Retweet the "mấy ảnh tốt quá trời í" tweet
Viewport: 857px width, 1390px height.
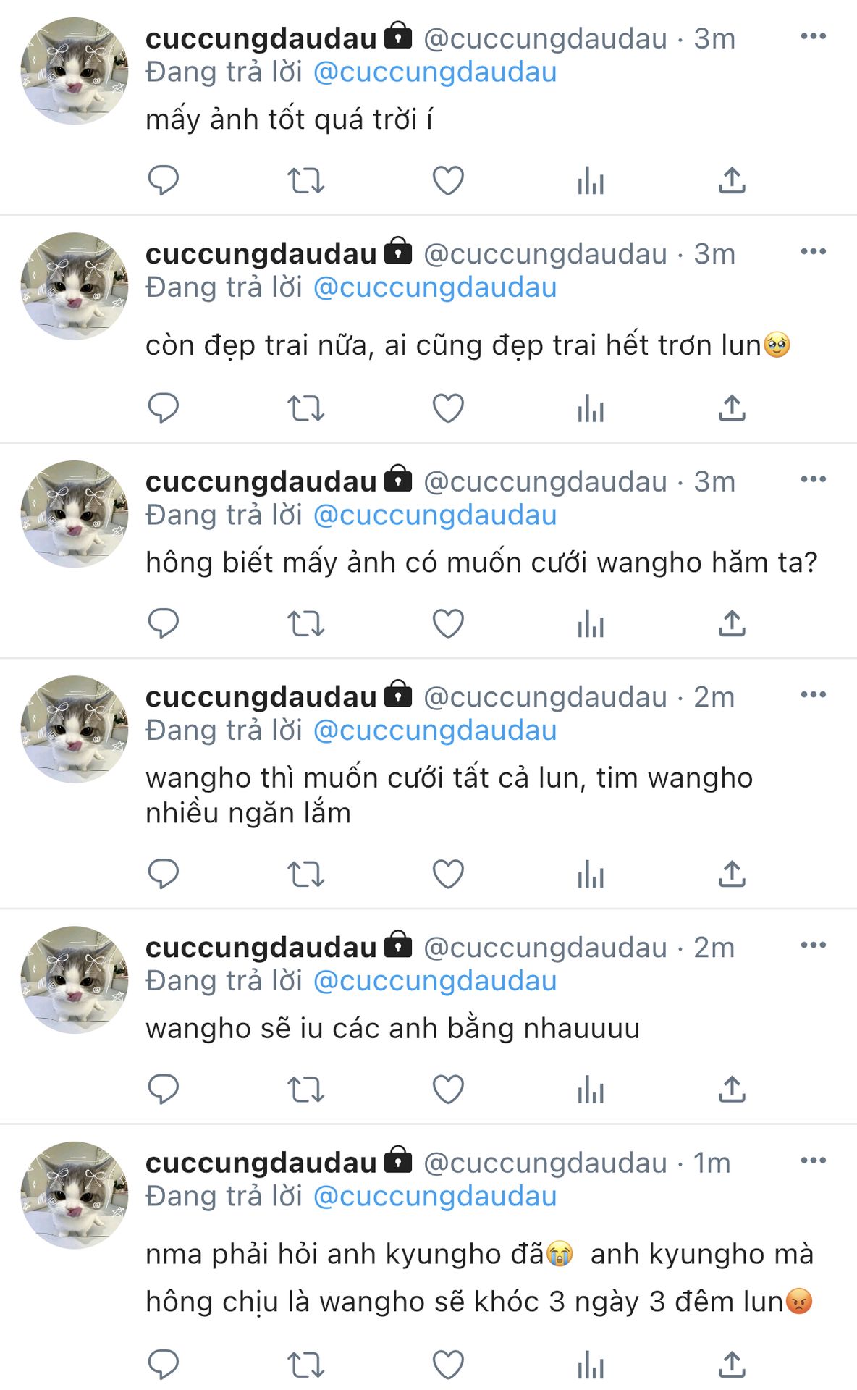pyautogui.click(x=305, y=180)
